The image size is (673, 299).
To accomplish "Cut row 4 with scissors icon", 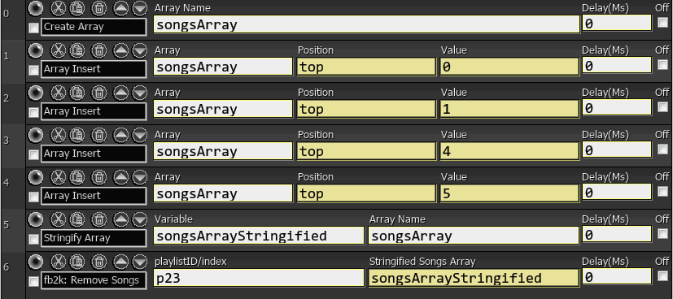I will tap(59, 177).
